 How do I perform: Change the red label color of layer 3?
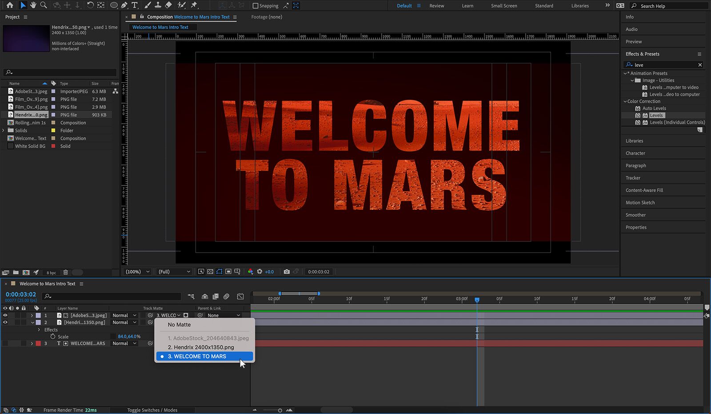click(x=38, y=343)
